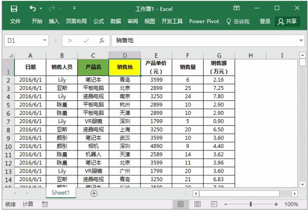Click the 日期 header cell
The height and width of the screenshot is (210, 308).
click(x=30, y=67)
